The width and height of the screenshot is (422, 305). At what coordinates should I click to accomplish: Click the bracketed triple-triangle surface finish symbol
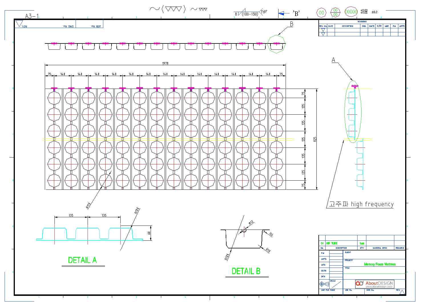(x=173, y=9)
